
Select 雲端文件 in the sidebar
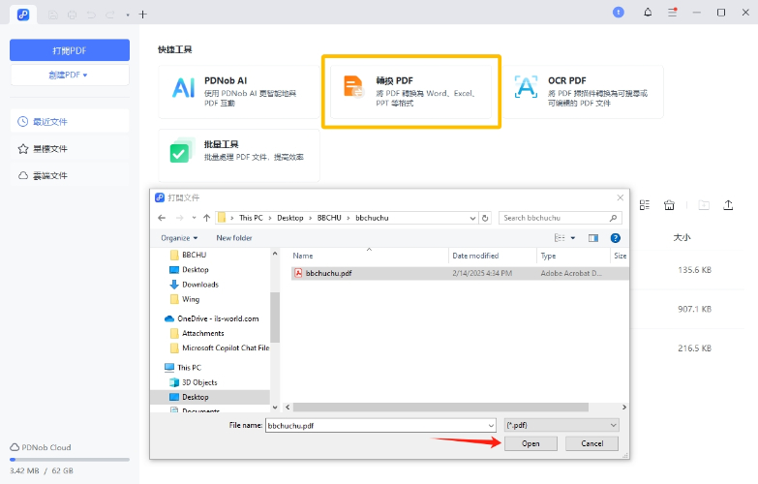[70, 175]
